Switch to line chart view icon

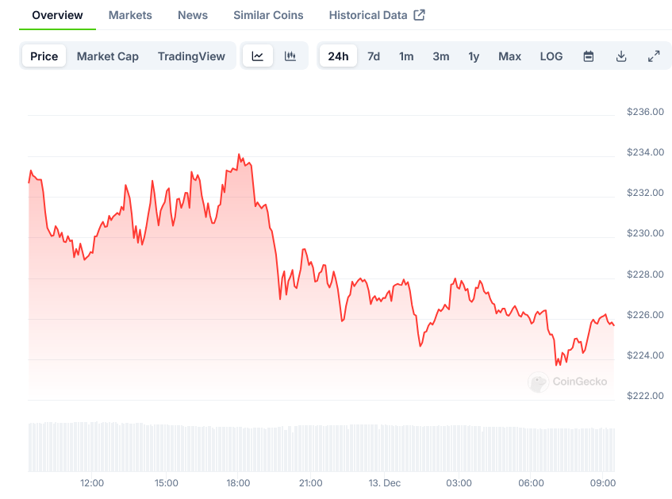[258, 56]
